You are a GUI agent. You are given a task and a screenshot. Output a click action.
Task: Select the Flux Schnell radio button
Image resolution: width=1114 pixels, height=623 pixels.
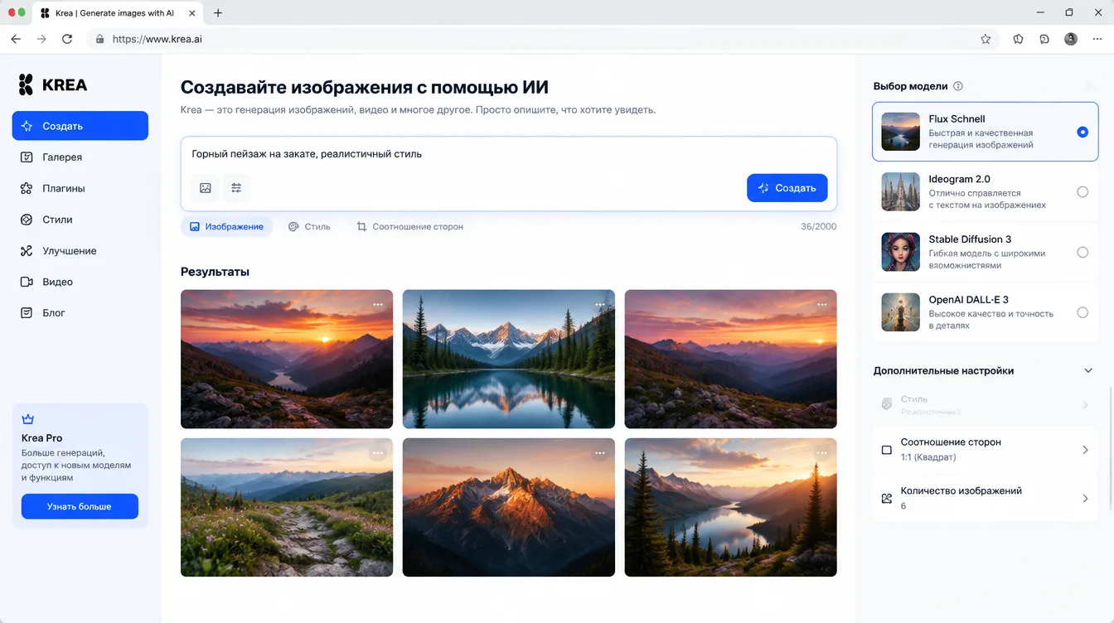point(1083,132)
